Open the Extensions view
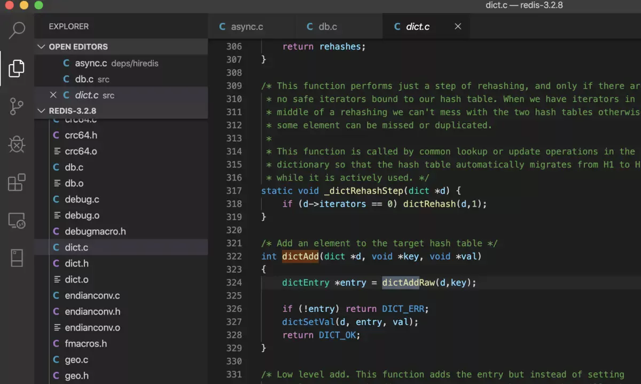 tap(17, 182)
